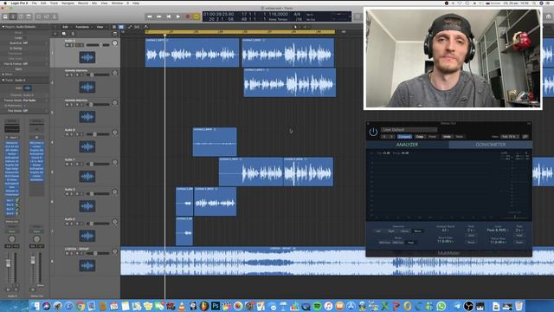The height and width of the screenshot is (312, 554).
Task: Toggle Catch playhead icon
Action: click(x=145, y=27)
